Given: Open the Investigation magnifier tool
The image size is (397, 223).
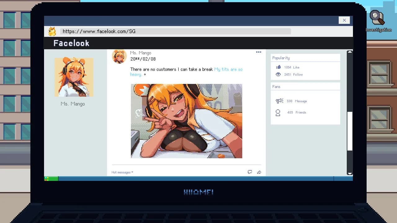Looking at the screenshot, I should pyautogui.click(x=376, y=17).
